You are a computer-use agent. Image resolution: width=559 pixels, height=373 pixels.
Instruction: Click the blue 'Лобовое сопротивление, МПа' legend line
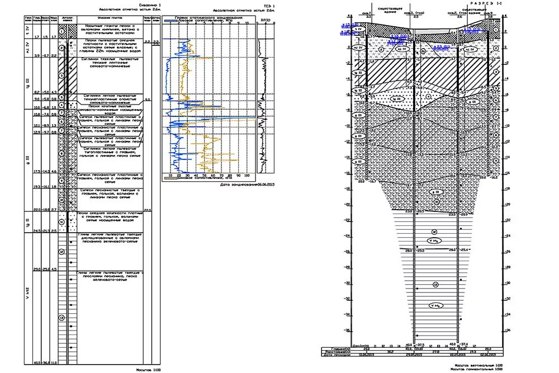click(170, 21)
